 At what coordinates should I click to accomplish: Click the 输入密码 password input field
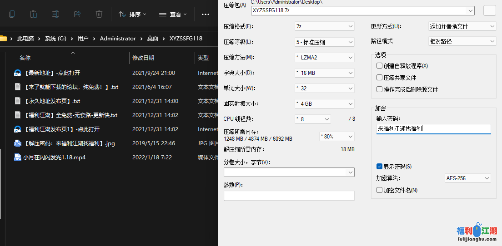(433, 129)
